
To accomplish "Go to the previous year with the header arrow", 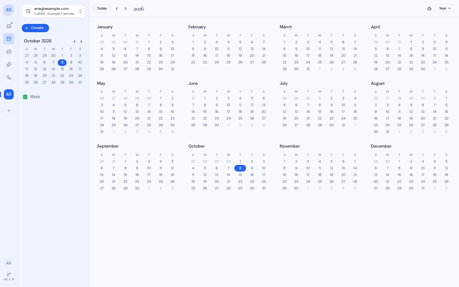I will coord(117,9).
